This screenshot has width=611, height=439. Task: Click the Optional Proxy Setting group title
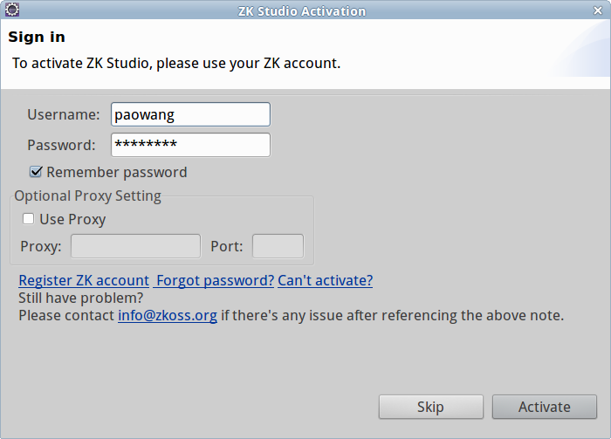pyautogui.click(x=87, y=195)
